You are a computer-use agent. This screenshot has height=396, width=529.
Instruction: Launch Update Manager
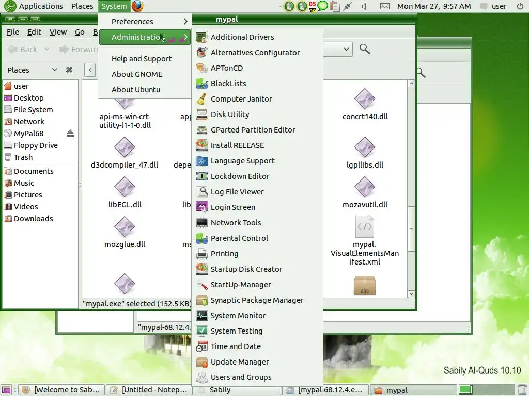point(257,362)
